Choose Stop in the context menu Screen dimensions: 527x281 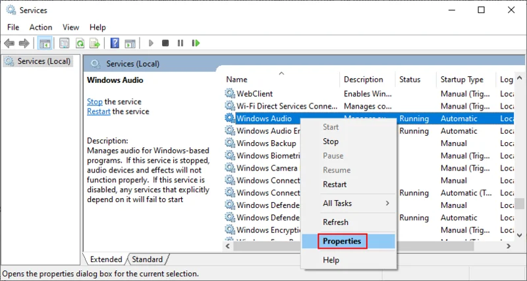(348, 141)
